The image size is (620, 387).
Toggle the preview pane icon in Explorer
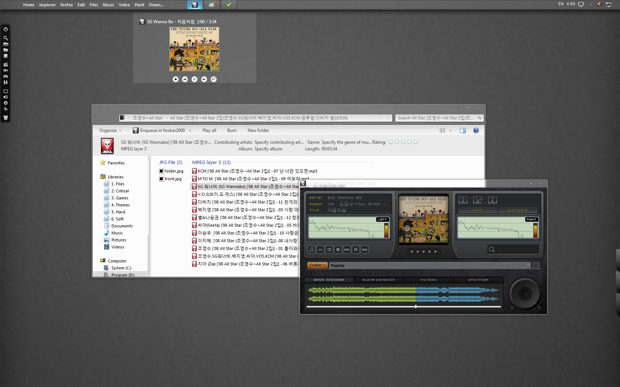pos(463,130)
